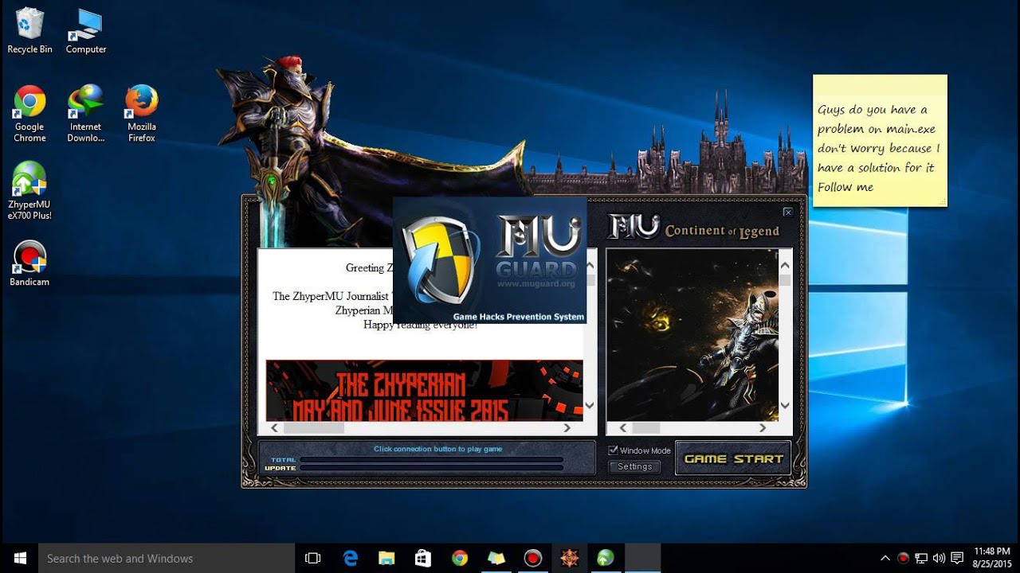Close the MU launcher window
The image size is (1020, 573).
pyautogui.click(x=787, y=212)
